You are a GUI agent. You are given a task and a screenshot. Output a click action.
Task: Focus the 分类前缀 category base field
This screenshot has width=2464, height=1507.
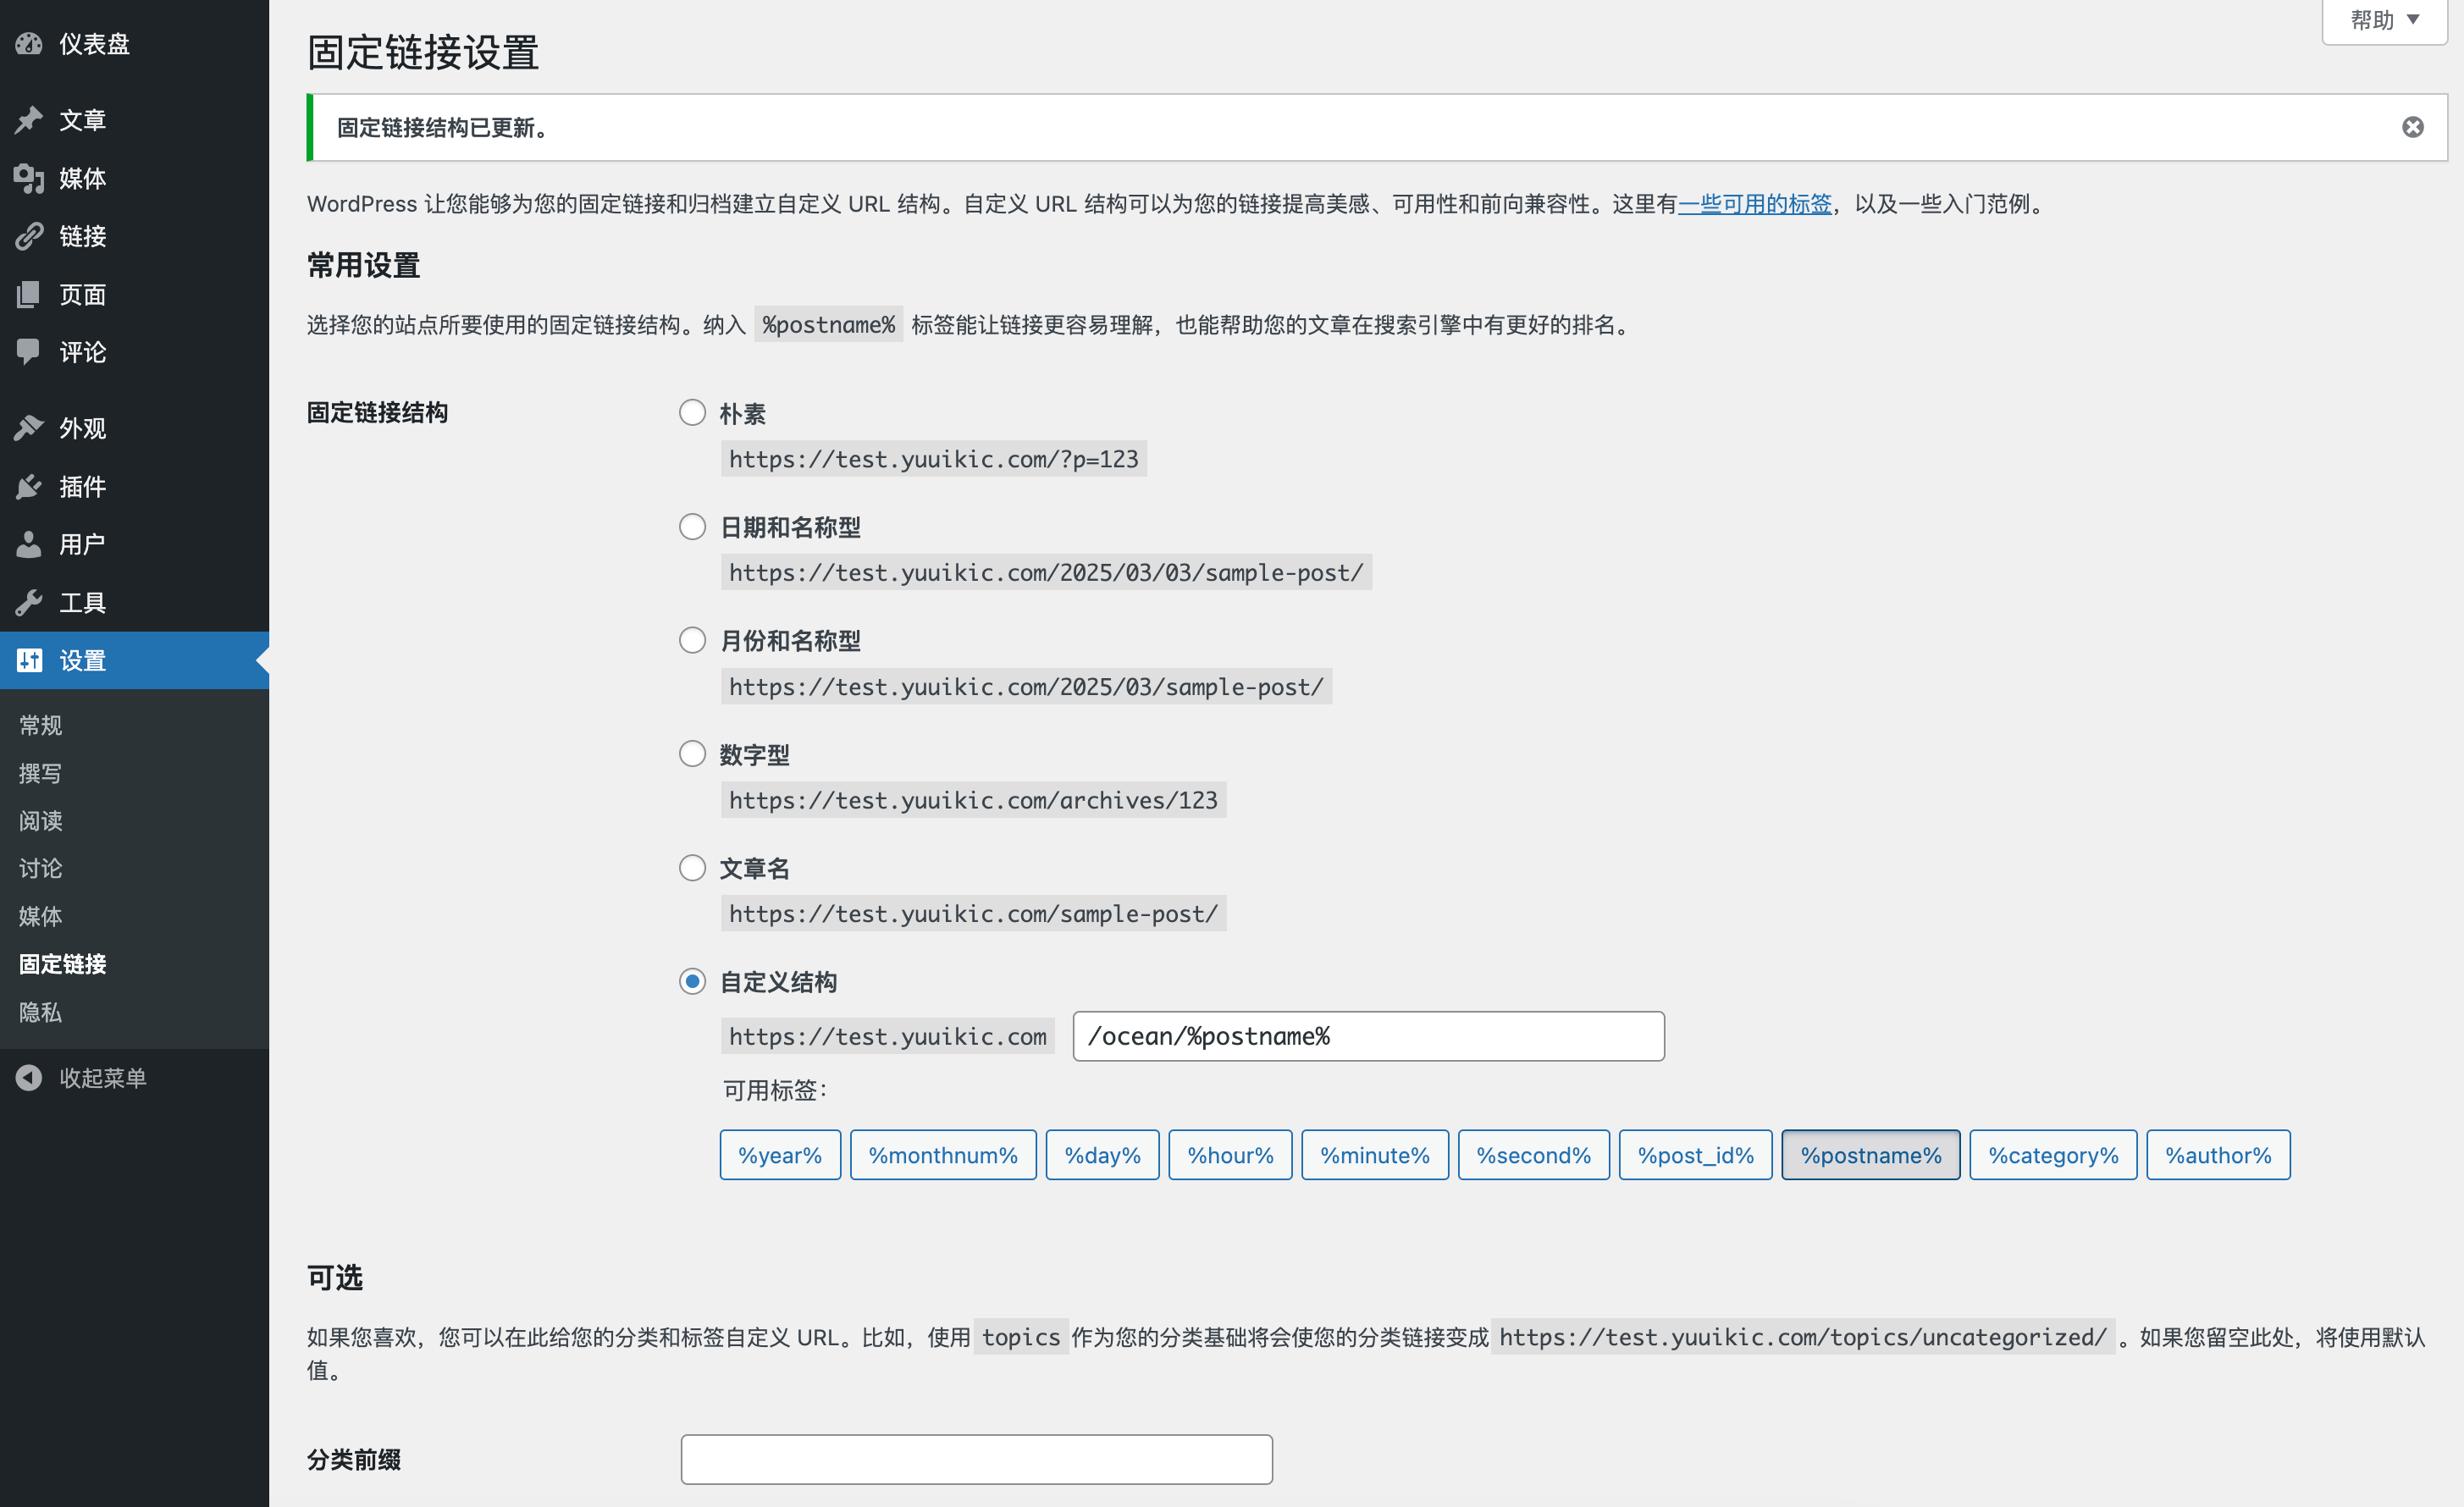click(x=976, y=1459)
